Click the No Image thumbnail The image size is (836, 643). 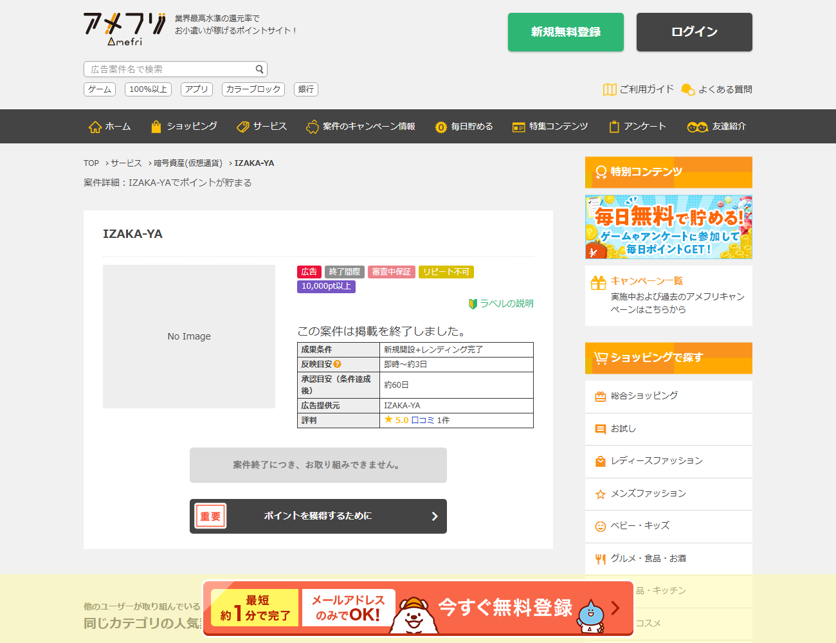tap(189, 336)
